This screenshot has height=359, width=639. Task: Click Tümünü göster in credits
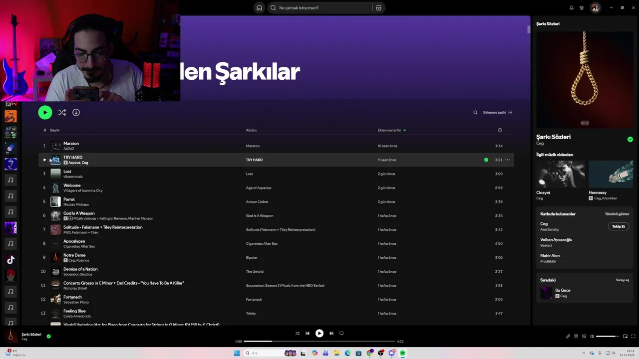coord(617,214)
